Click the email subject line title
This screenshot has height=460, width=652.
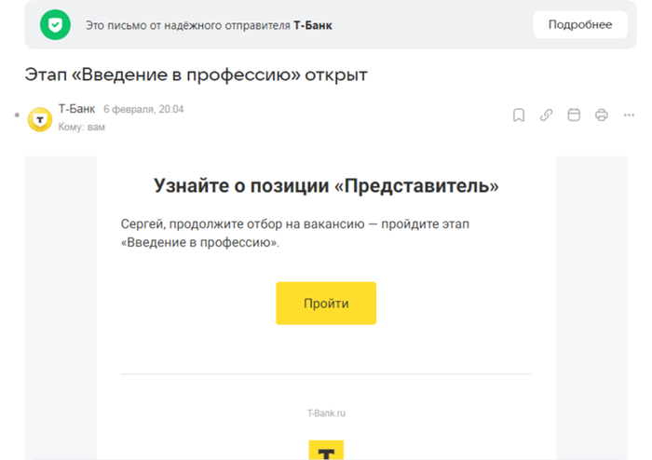[197, 74]
